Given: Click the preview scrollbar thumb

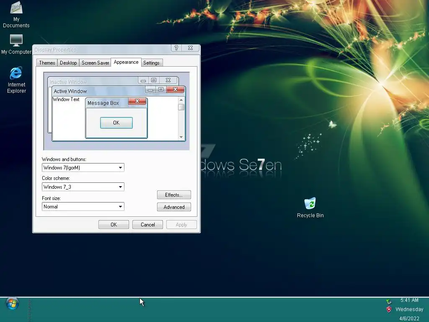Looking at the screenshot, I should [x=181, y=107].
